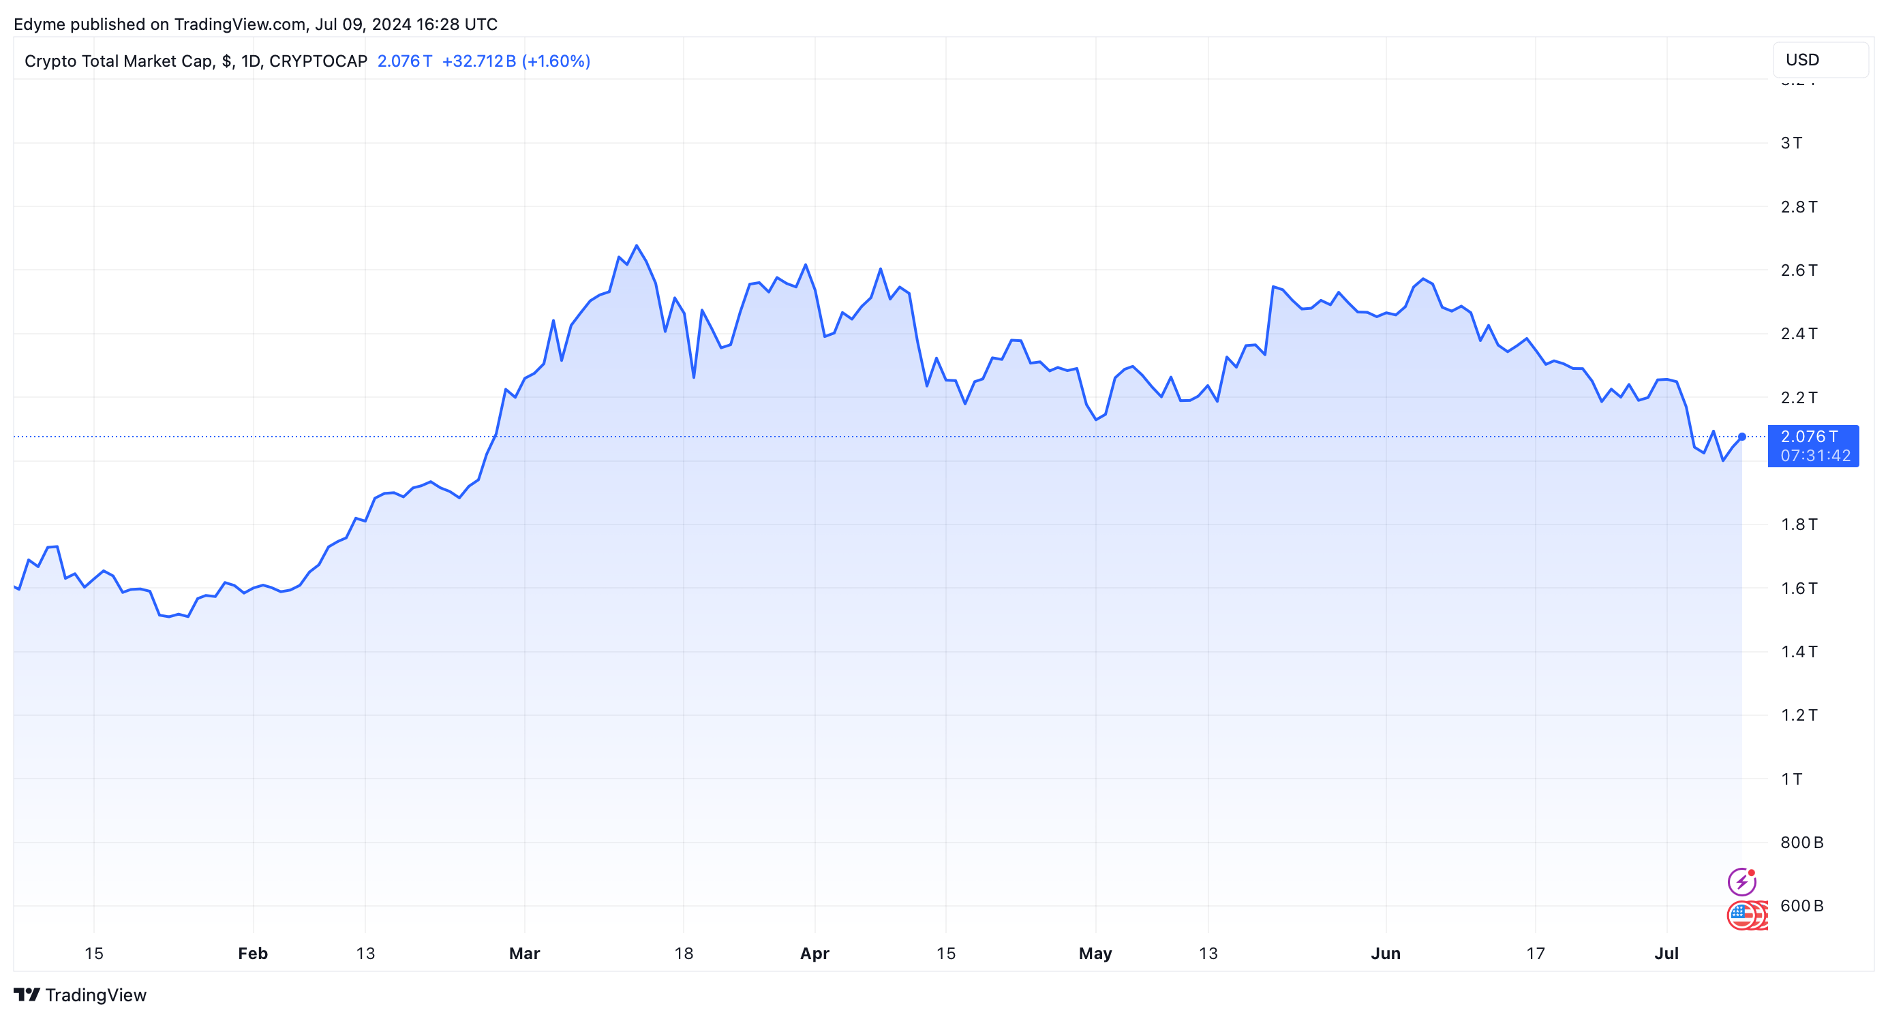Click the Jul label on time axis
The width and height of the screenshot is (1888, 1019).
tap(1666, 953)
